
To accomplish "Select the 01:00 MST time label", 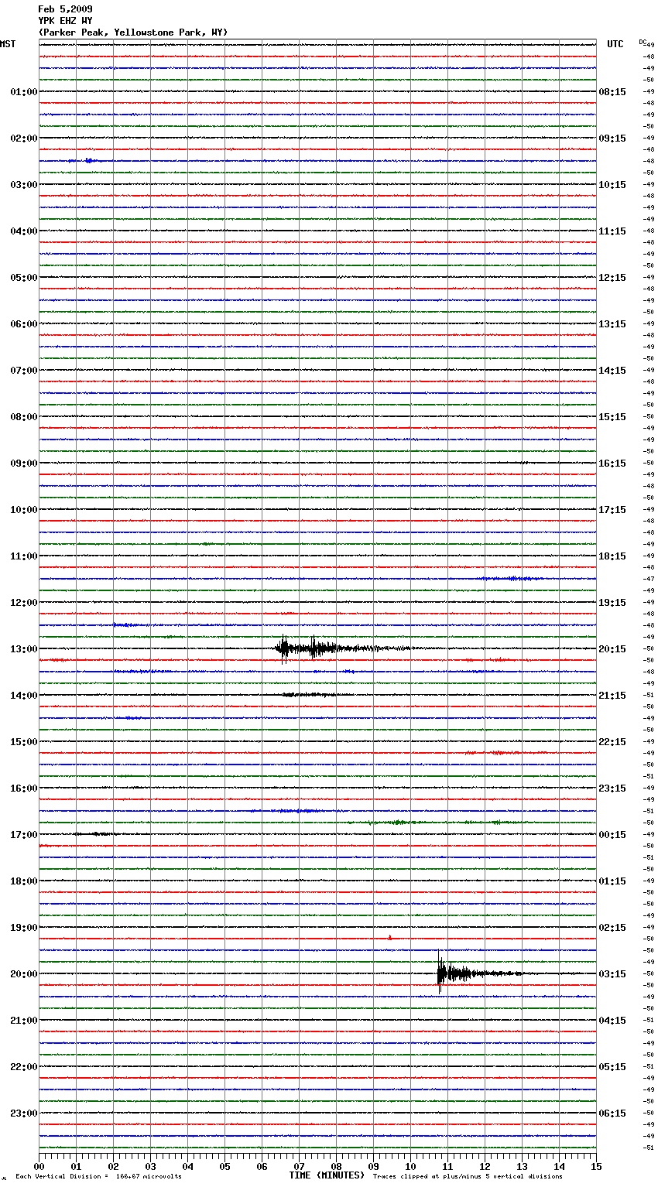I will pyautogui.click(x=24, y=92).
